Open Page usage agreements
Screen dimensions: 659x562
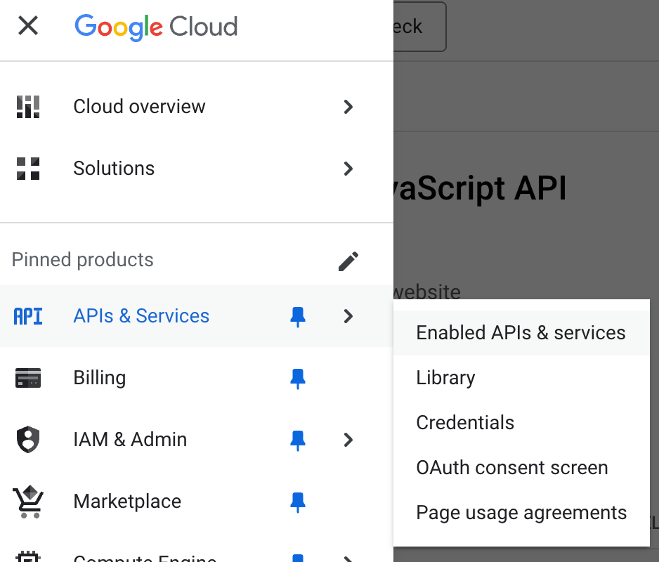click(x=521, y=512)
